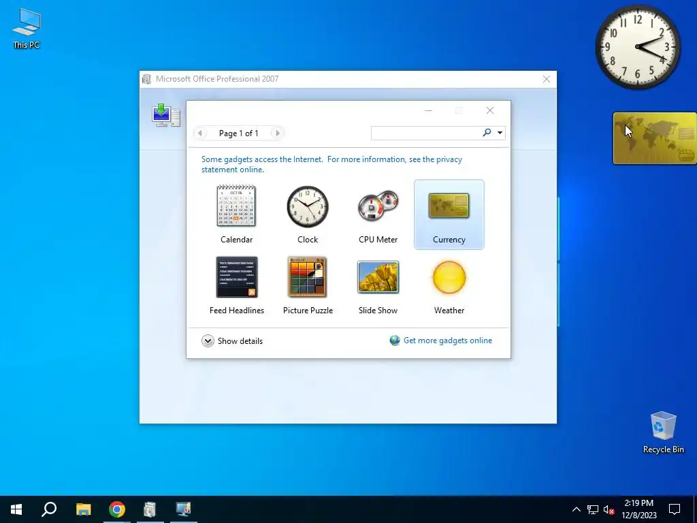The height and width of the screenshot is (523, 697).
Task: Click the Office title bar document icon
Action: point(147,79)
